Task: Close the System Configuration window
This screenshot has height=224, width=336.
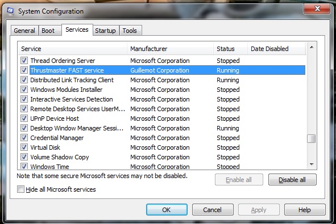Action: [x=317, y=9]
